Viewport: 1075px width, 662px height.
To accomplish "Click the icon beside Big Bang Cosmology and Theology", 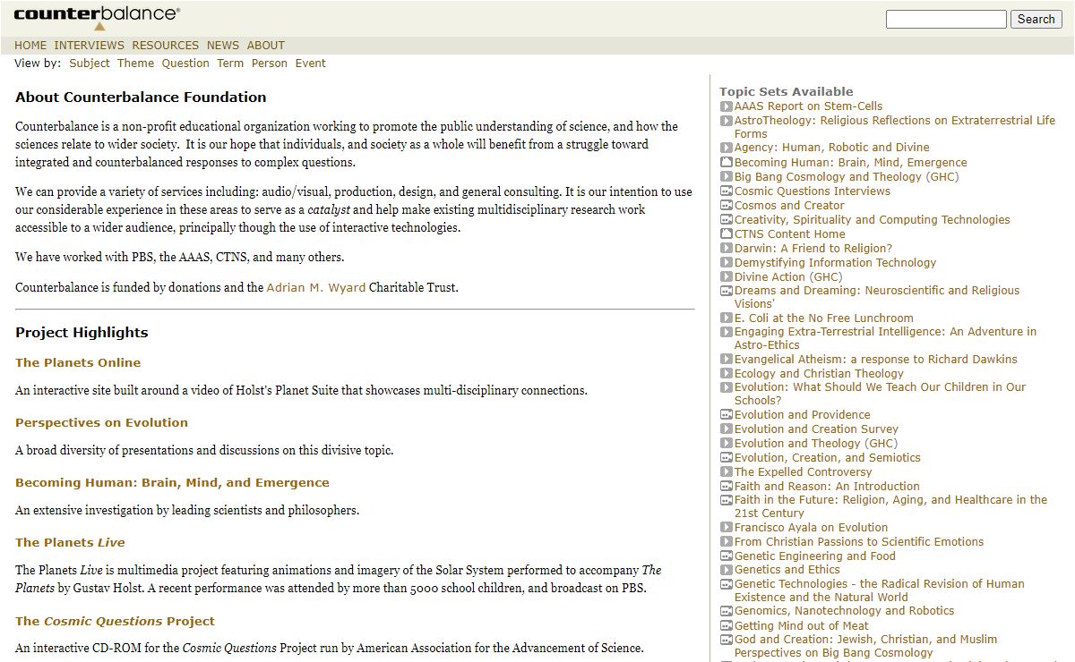I will 727,177.
